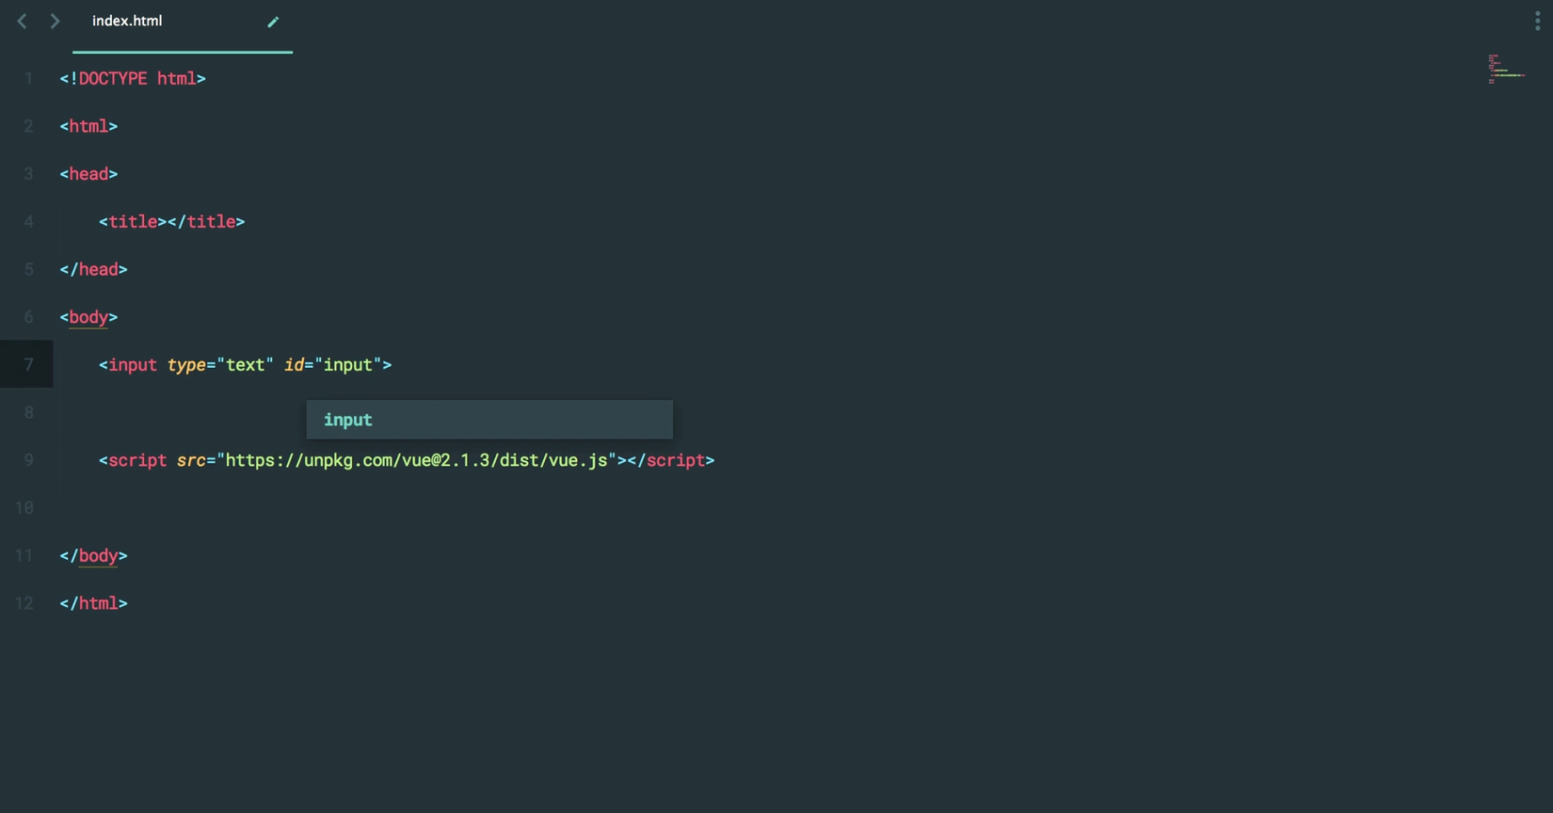The image size is (1553, 813).
Task: Click the "text" type attribute value
Action: click(245, 365)
